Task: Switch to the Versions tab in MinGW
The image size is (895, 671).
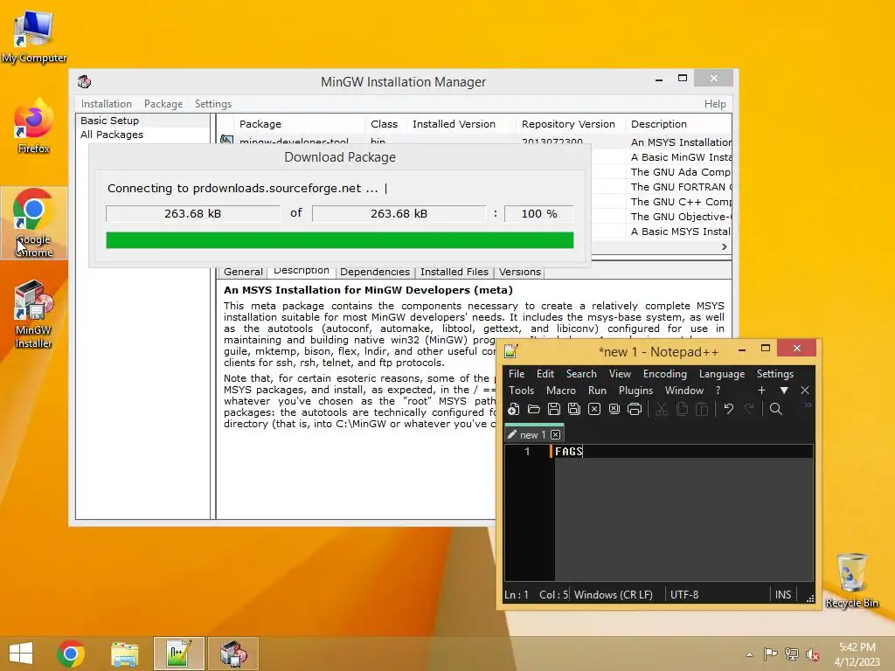Action: [519, 273]
